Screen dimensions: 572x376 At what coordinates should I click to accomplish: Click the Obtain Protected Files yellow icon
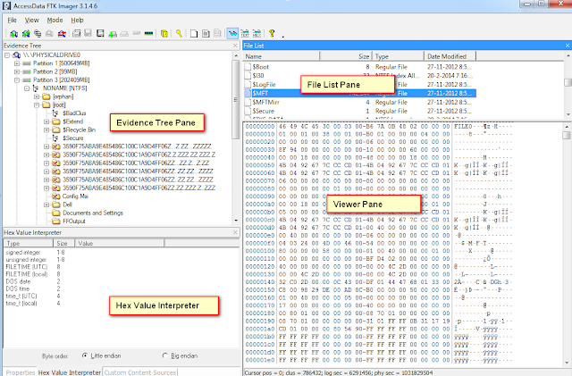click(164, 34)
